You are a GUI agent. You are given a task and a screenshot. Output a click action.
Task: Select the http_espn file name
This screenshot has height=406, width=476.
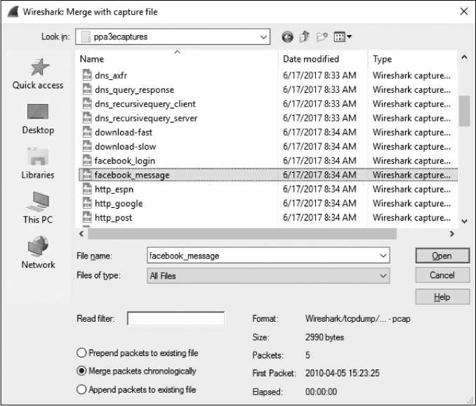coord(114,190)
